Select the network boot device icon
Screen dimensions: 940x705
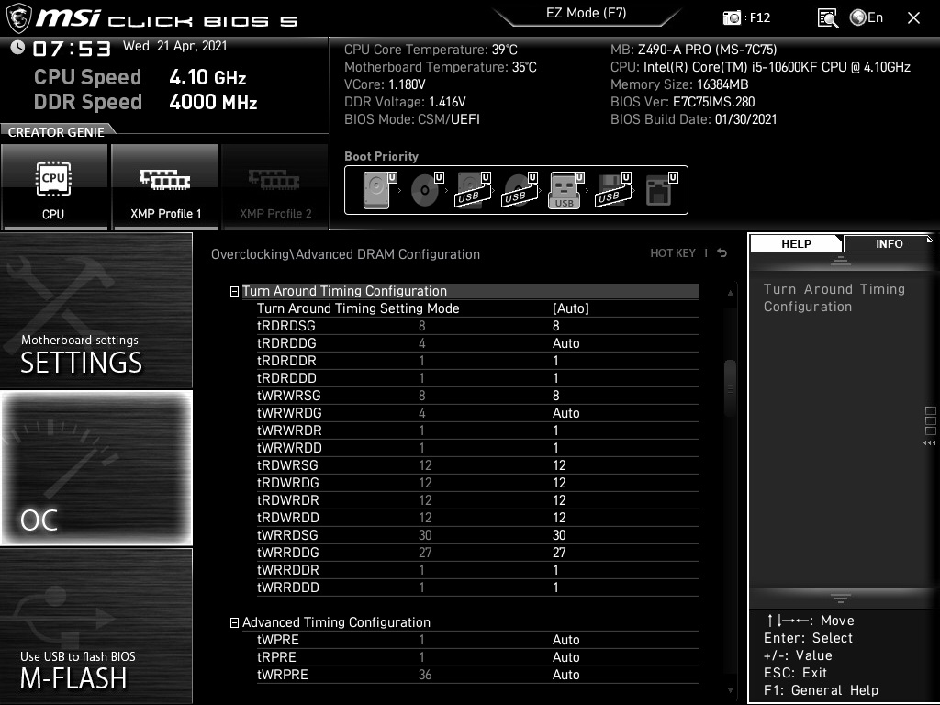click(x=661, y=190)
